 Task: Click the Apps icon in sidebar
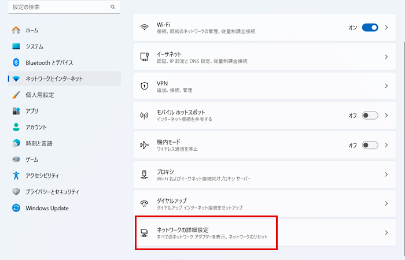tap(16, 111)
